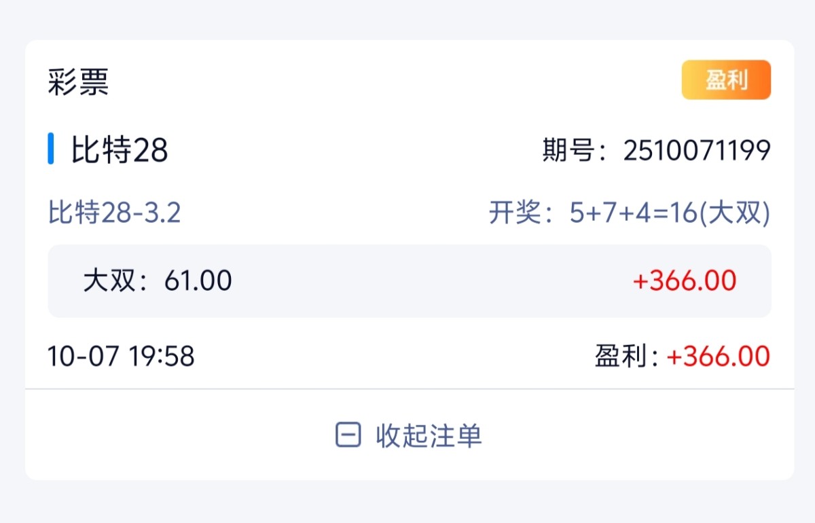Click the bottom 盈利 total label
The height and width of the screenshot is (523, 815).
[x=620, y=357]
